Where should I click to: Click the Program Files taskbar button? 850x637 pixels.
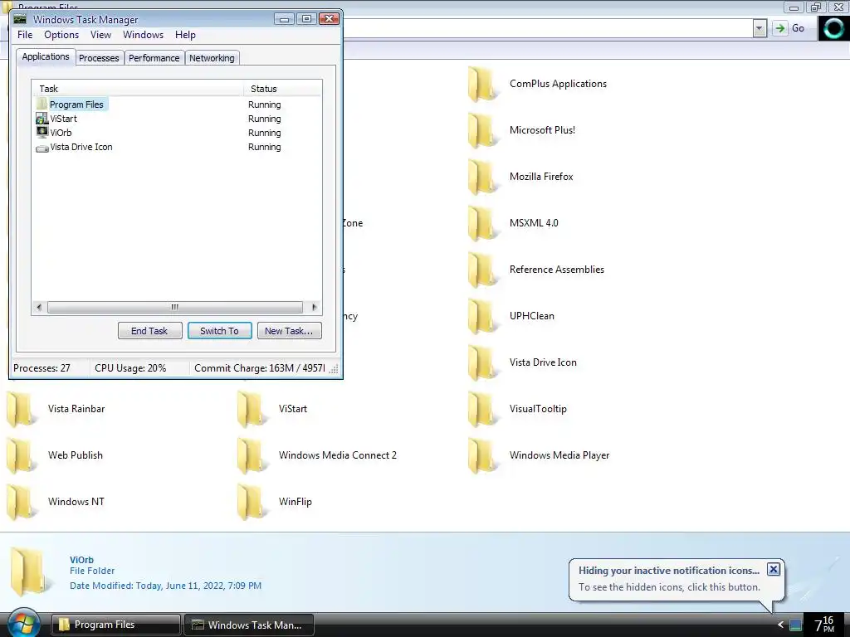point(115,625)
